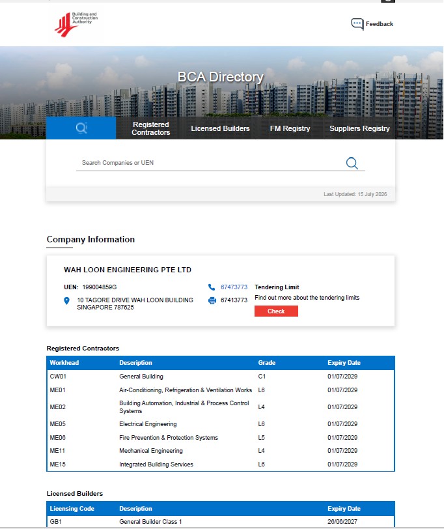
Task: Click the Electrical Engineering description cell
Action: 148,423
